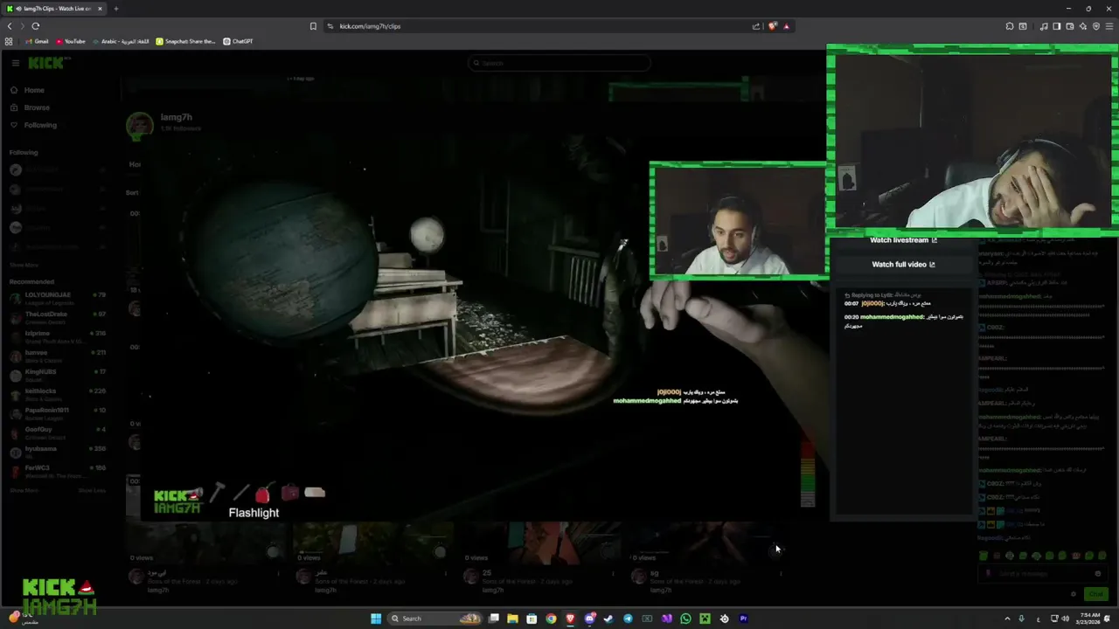
Task: Open the Arabic bookmark
Action: point(121,41)
